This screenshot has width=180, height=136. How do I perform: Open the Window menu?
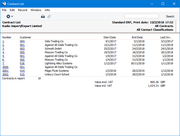[36, 10]
